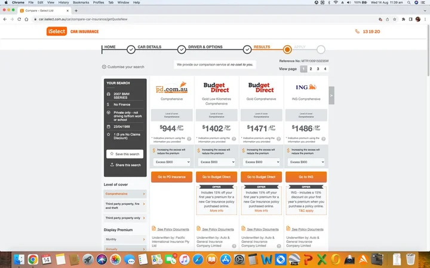Return to DRIVER & OPTIONS step
The width and height of the screenshot is (430, 268).
pyautogui.click(x=205, y=47)
